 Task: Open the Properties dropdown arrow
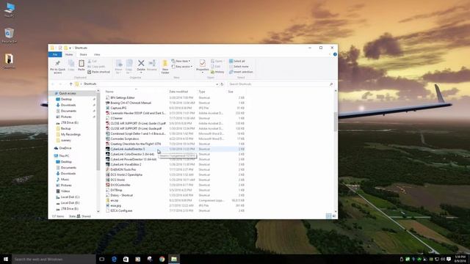(x=203, y=73)
